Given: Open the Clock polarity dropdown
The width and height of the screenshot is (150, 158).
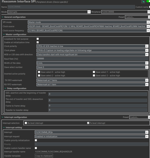Looking at the screenshot, I should pyautogui.click(x=93, y=46).
